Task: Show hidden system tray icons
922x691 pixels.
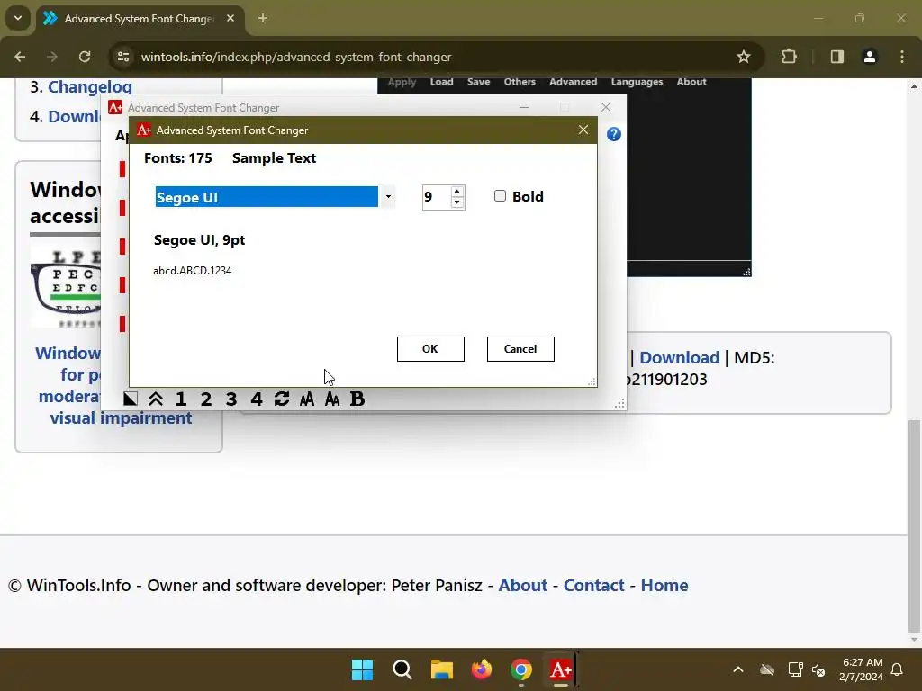Action: [738, 669]
